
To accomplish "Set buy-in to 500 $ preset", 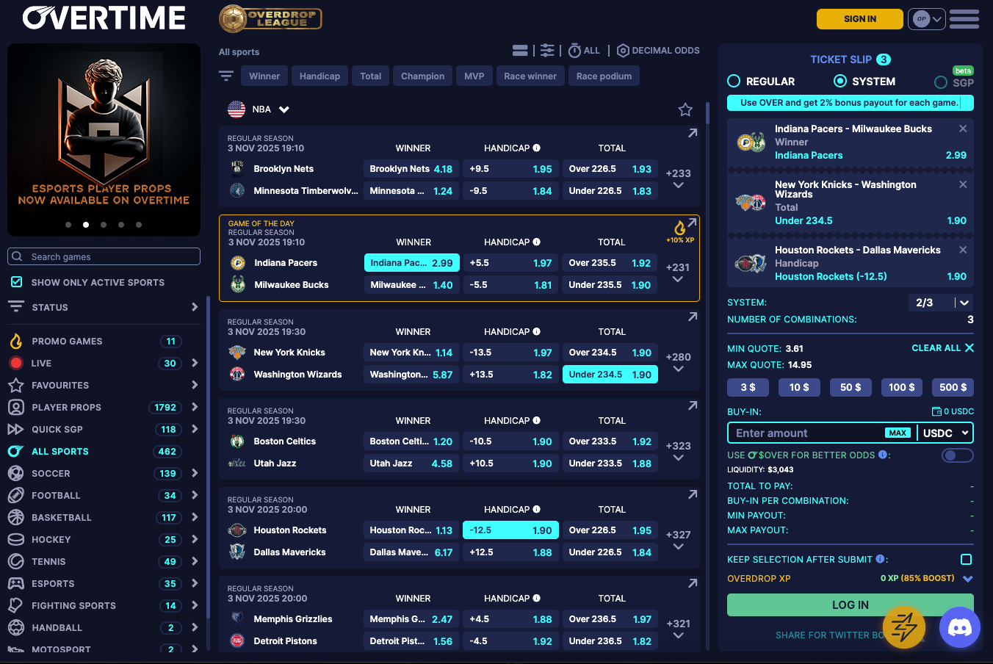I will pyautogui.click(x=953, y=387).
